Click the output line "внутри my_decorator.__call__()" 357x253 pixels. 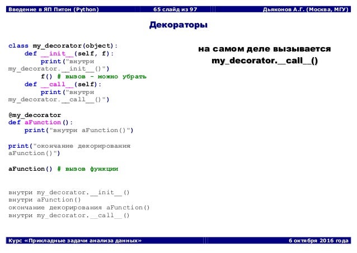(x=69, y=215)
